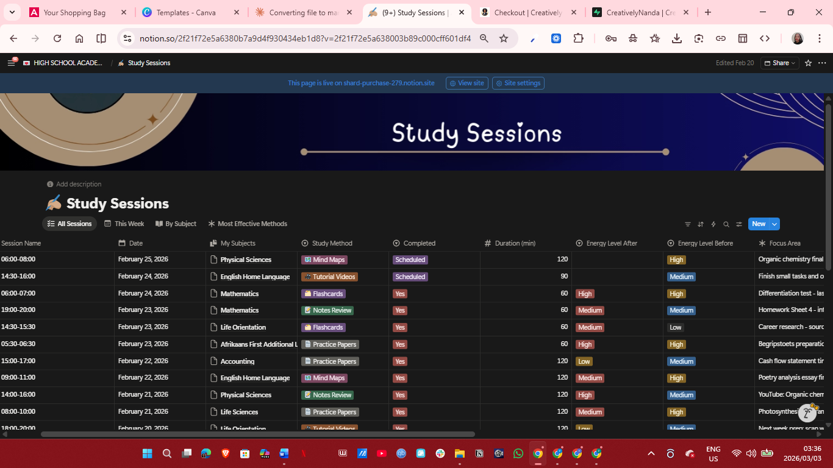Click the automations lightning bolt icon
This screenshot has width=833, height=468.
(x=713, y=224)
